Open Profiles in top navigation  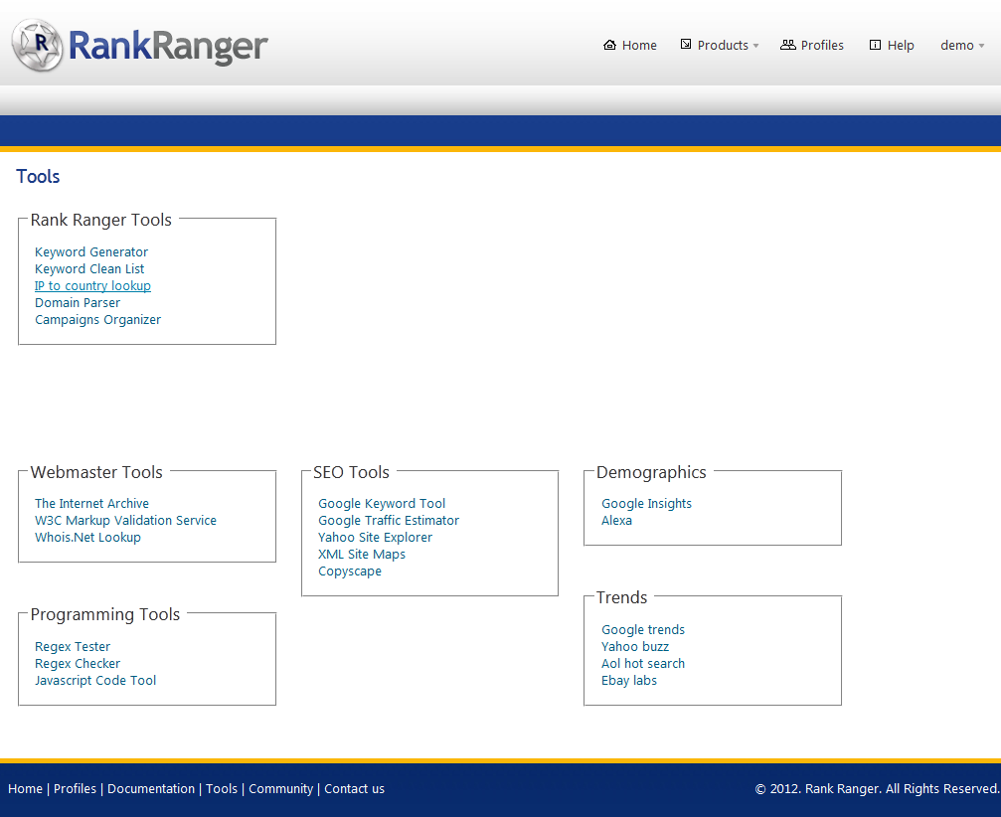click(822, 46)
